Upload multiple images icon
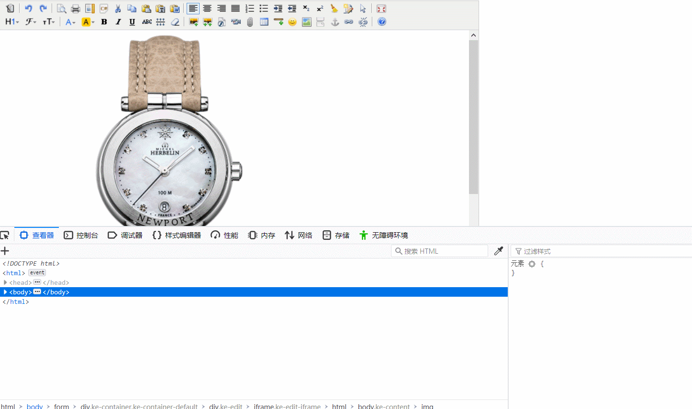This screenshot has width=692, height=409. [x=208, y=22]
